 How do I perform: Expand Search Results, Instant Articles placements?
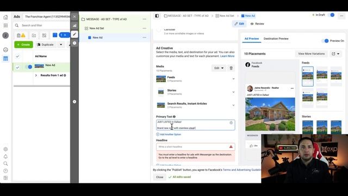(x=233, y=105)
